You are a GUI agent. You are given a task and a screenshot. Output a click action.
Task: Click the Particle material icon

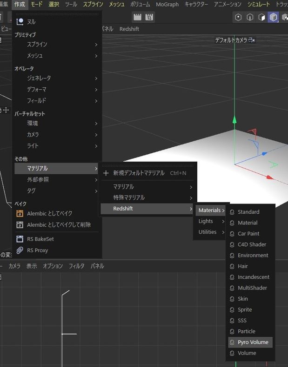pos(232,331)
